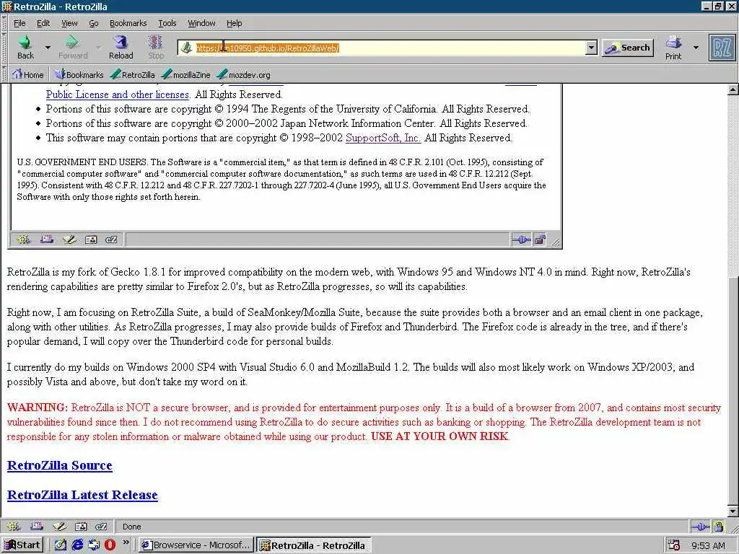Open the Tools menu
Screen dimensions: 739x554
click(167, 23)
